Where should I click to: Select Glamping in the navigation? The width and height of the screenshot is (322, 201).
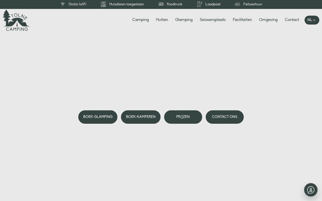(184, 20)
